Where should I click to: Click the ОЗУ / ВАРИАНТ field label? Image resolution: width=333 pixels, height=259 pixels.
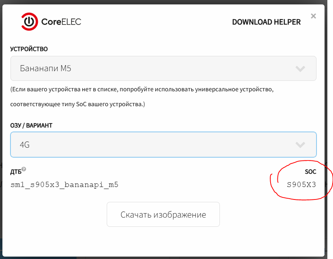[31, 125]
